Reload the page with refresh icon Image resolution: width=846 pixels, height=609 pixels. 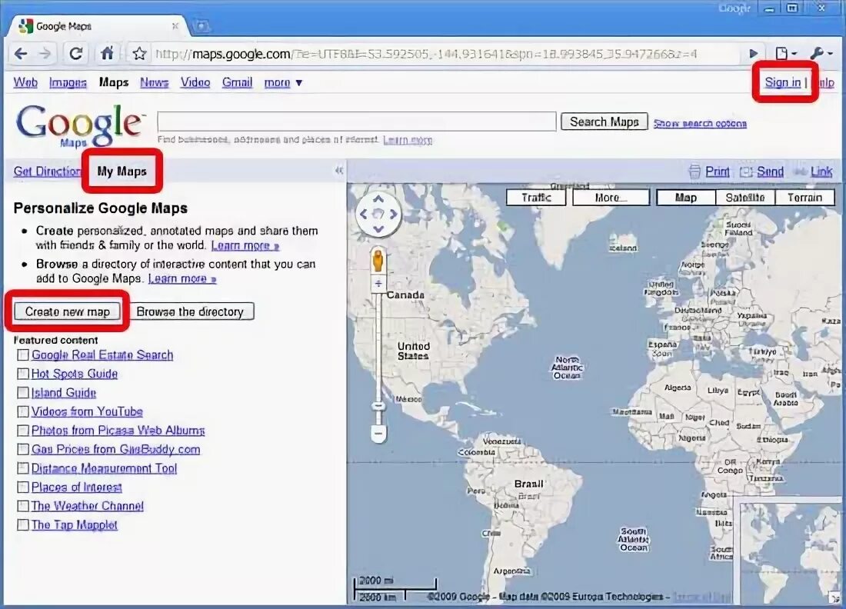click(x=76, y=53)
